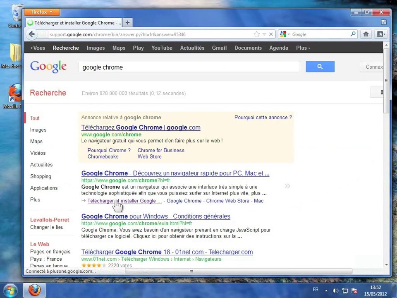Click the Google search query field
Image resolution: width=397 pixels, height=298 pixels.
[x=189, y=67]
